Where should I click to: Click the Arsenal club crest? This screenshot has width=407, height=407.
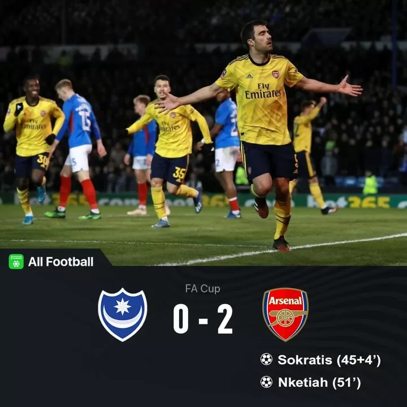click(285, 314)
